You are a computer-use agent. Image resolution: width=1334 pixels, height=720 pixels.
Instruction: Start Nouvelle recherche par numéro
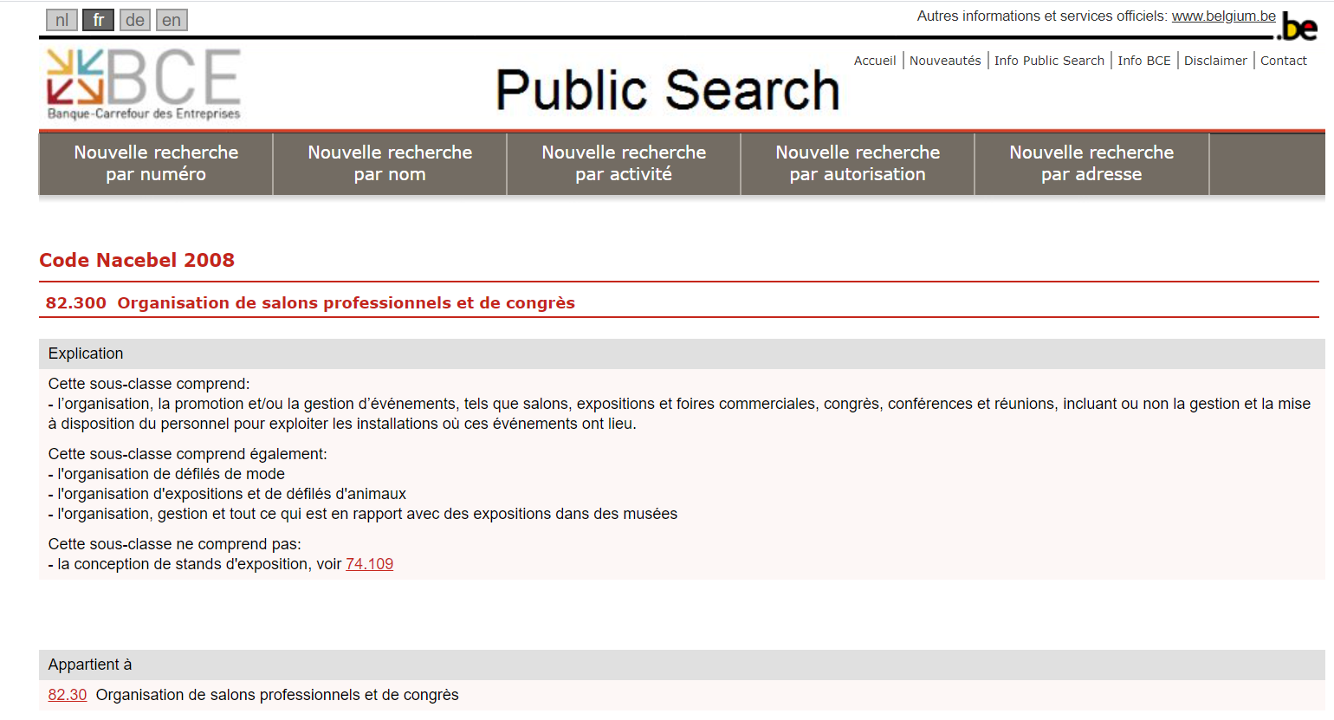point(156,163)
